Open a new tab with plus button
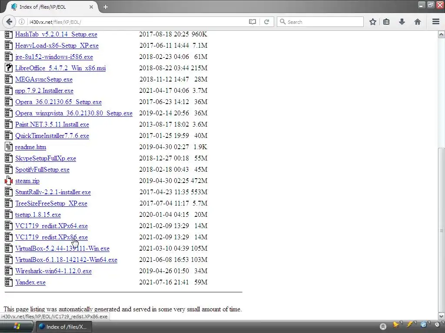Screen dimensions: 445x333 pos(106,7)
